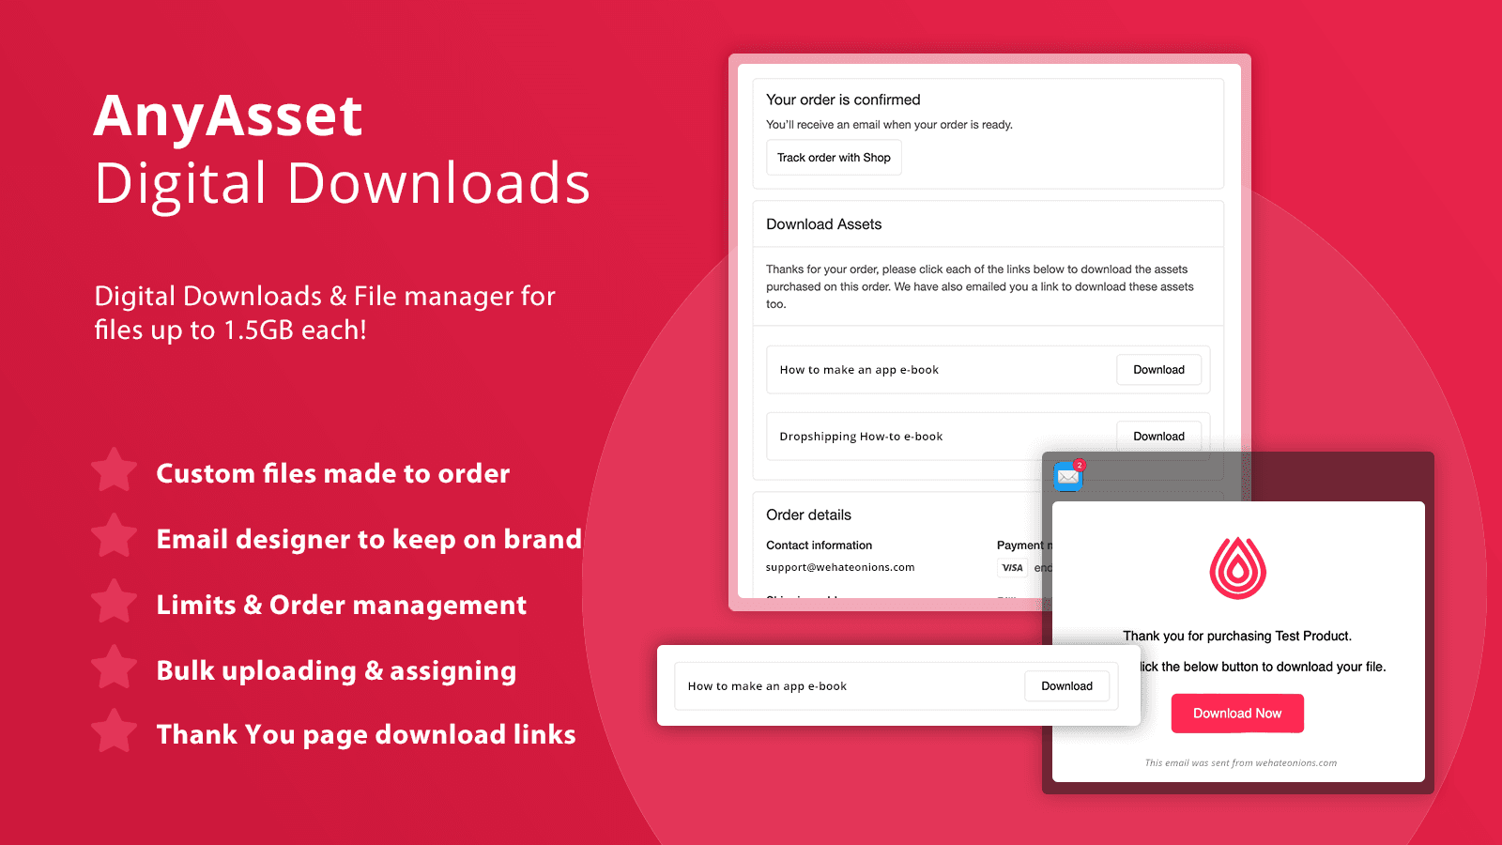This screenshot has width=1502, height=845.
Task: Open the Mail app icon
Action: [1067, 477]
